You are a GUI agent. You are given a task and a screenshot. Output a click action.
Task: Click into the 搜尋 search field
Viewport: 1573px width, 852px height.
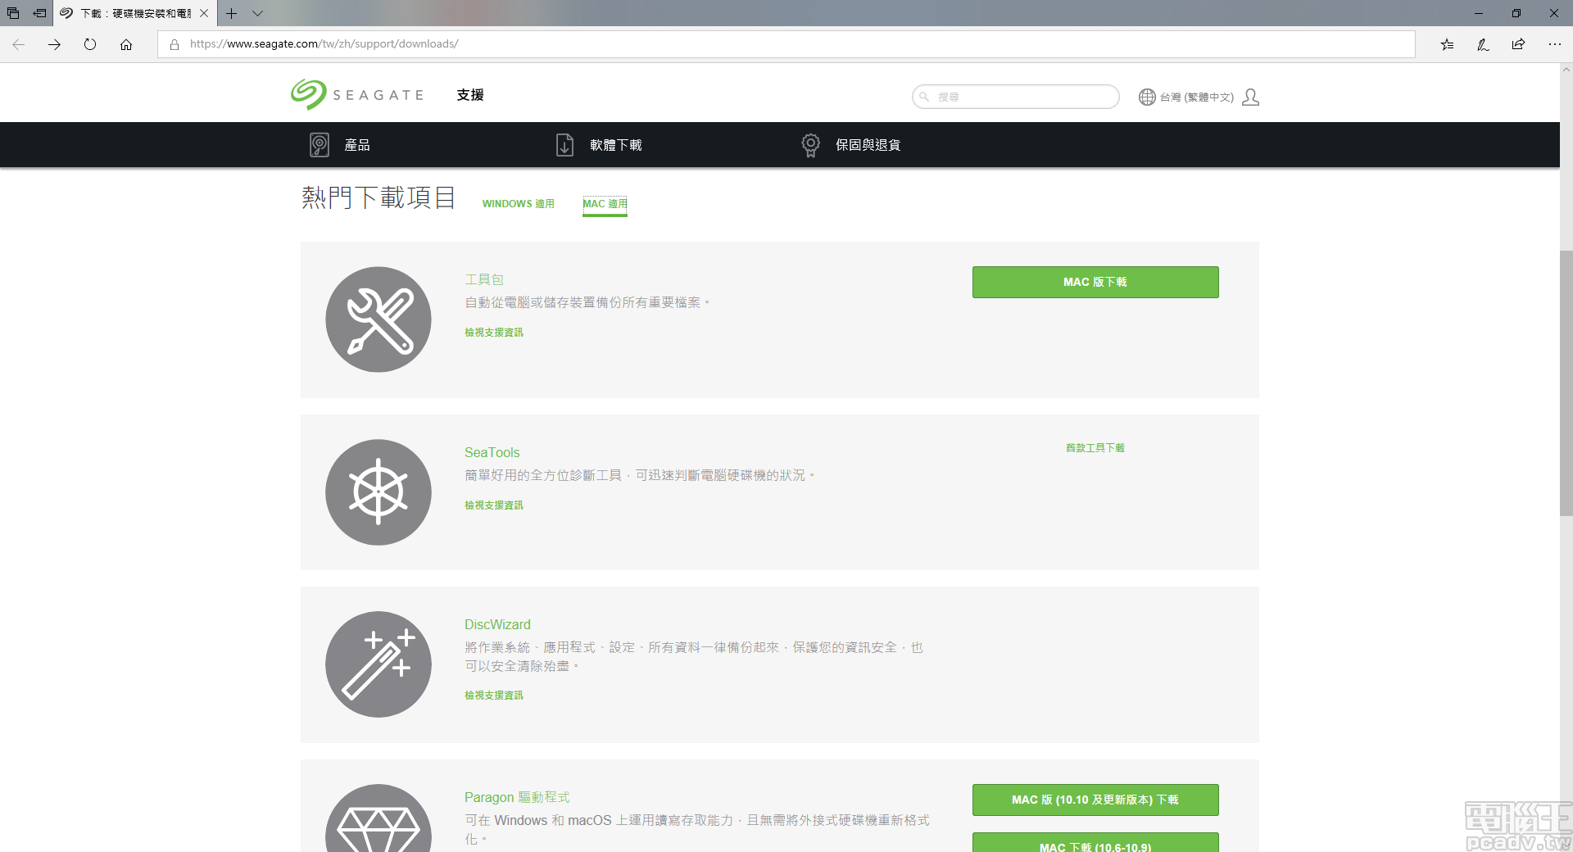point(1016,96)
